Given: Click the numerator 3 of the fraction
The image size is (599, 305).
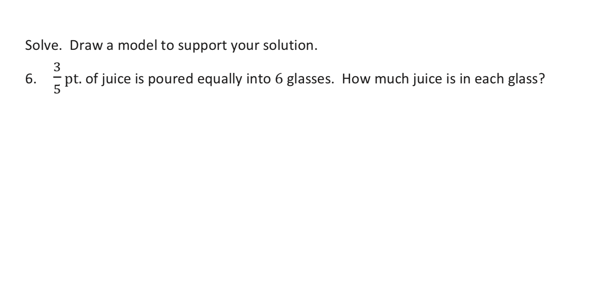Looking at the screenshot, I should click(x=57, y=67).
